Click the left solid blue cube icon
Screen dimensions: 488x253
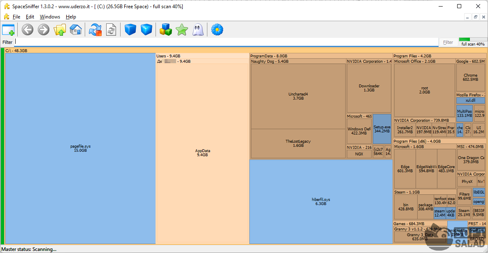[x=130, y=30]
